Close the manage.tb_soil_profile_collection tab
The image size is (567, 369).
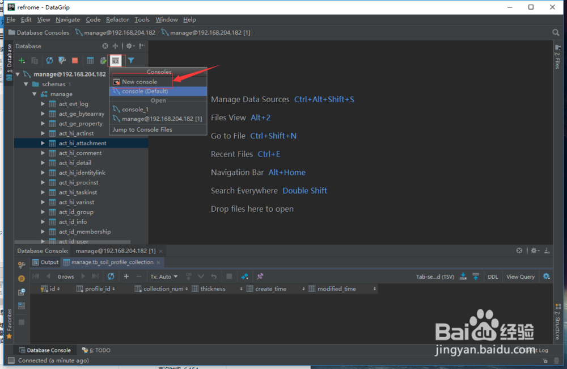pyautogui.click(x=158, y=262)
